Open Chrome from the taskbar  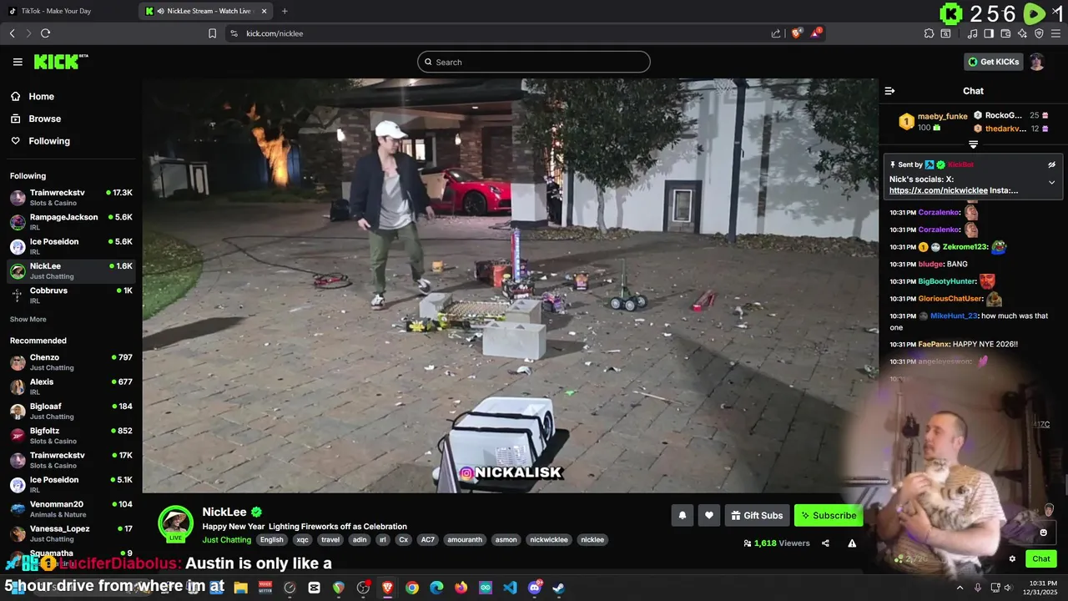pyautogui.click(x=411, y=588)
